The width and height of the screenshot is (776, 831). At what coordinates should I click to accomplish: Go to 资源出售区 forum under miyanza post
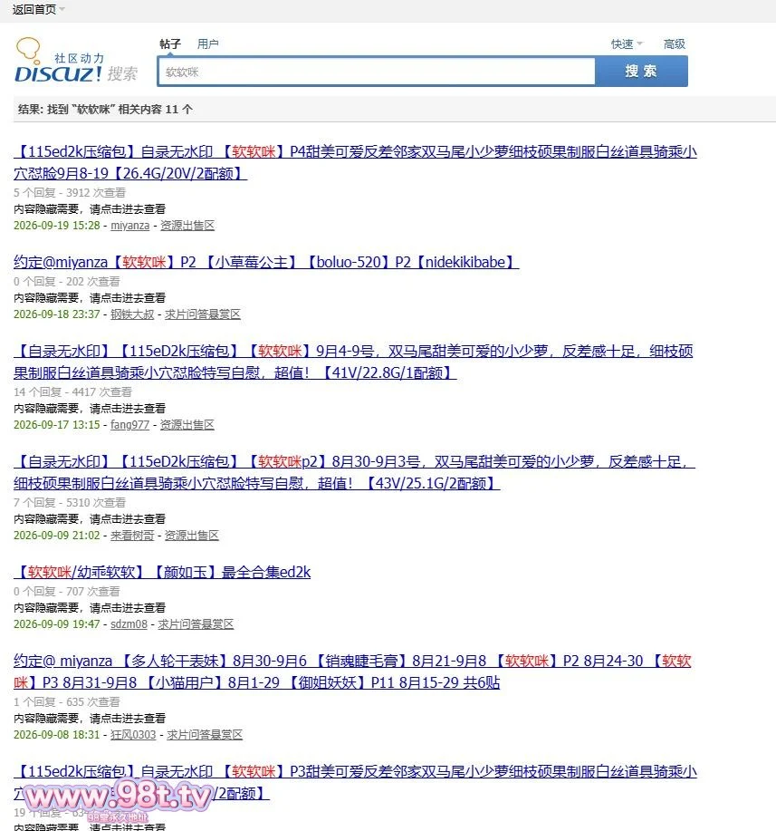pos(187,226)
